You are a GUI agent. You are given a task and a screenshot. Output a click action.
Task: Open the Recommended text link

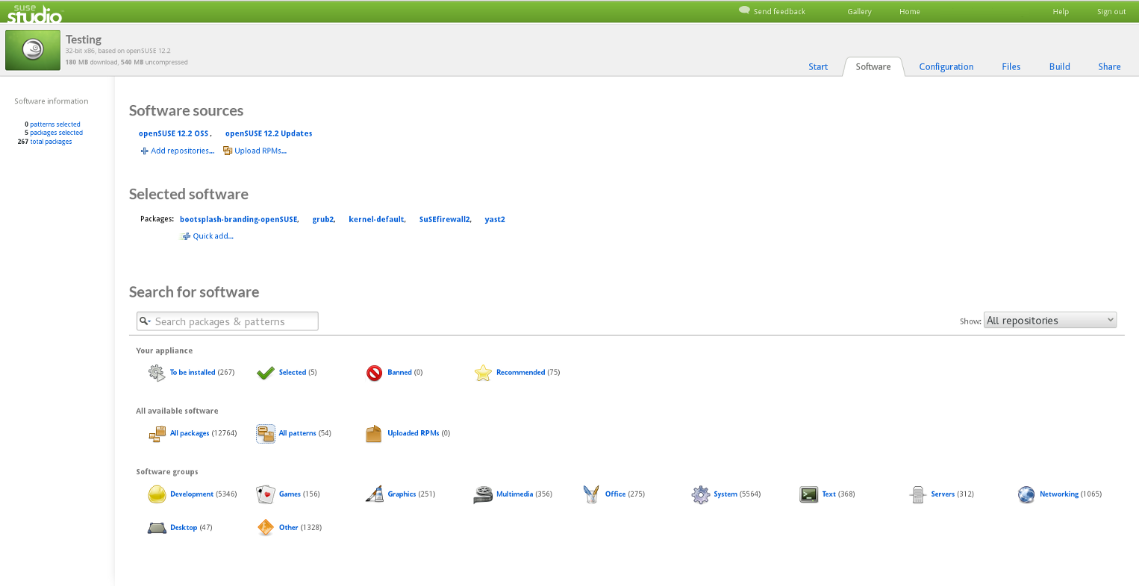520,373
